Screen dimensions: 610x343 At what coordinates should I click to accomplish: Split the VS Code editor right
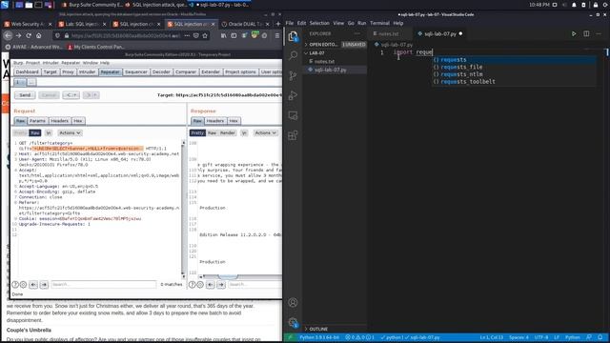tap(586, 34)
